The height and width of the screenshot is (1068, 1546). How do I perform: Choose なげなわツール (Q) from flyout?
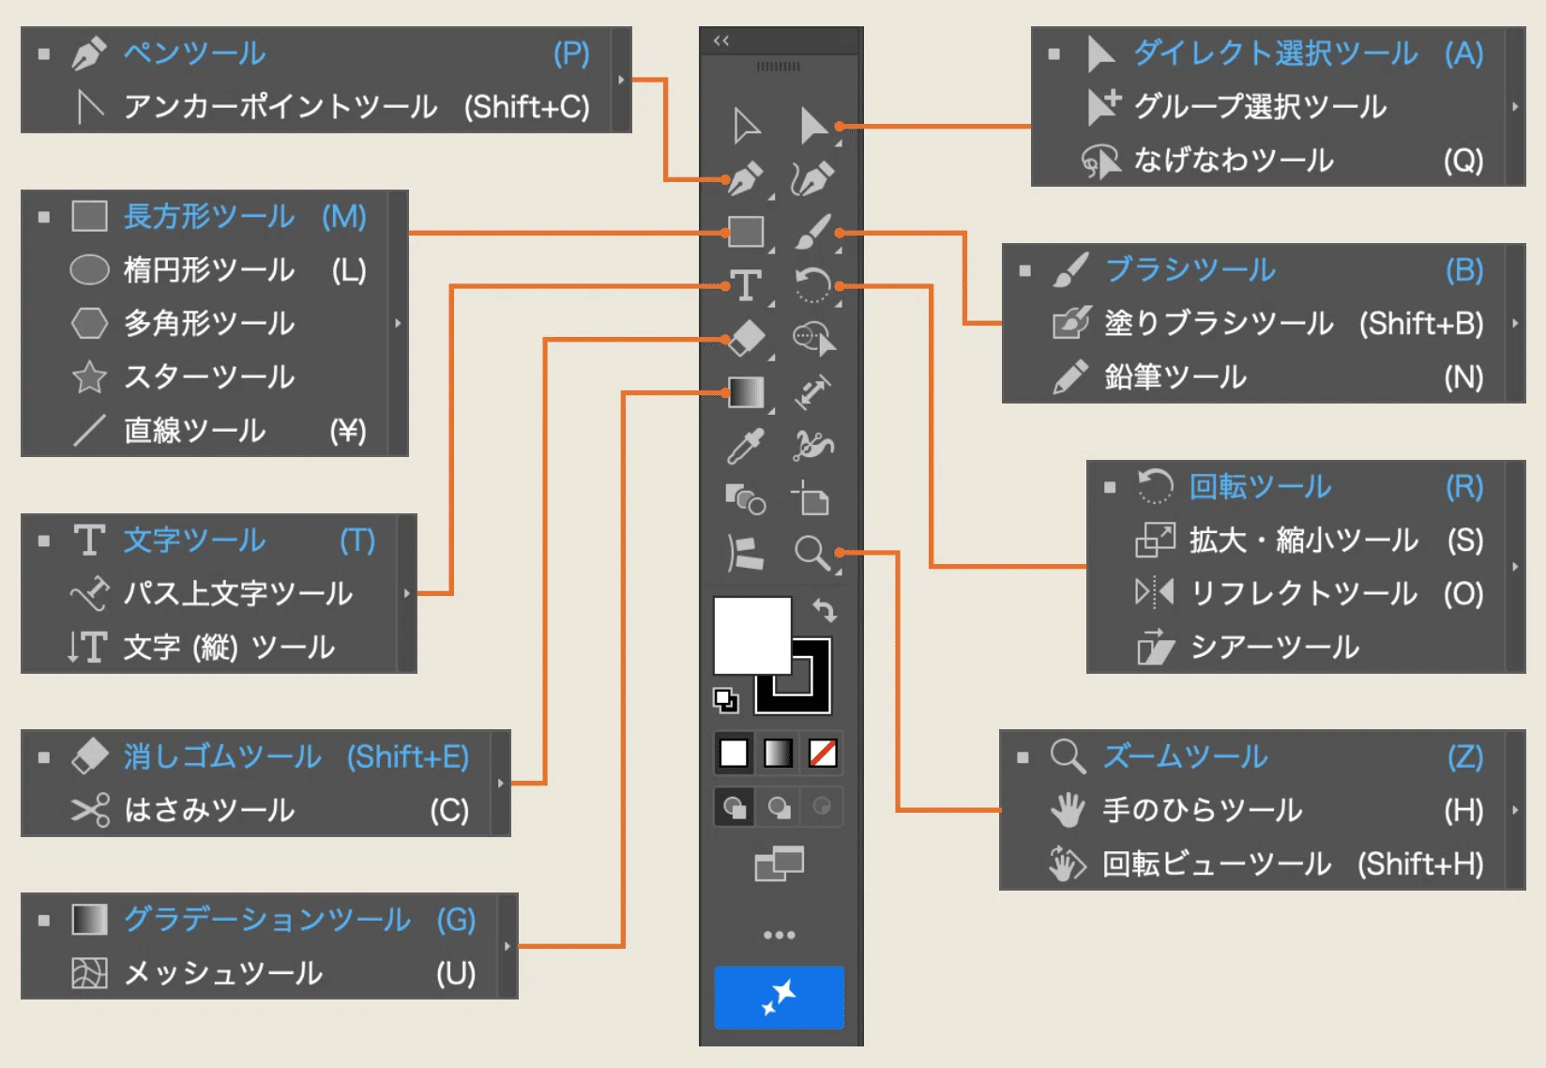1269,160
